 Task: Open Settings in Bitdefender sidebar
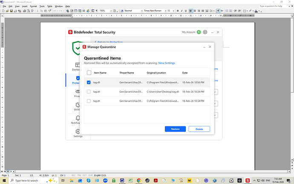(78, 132)
